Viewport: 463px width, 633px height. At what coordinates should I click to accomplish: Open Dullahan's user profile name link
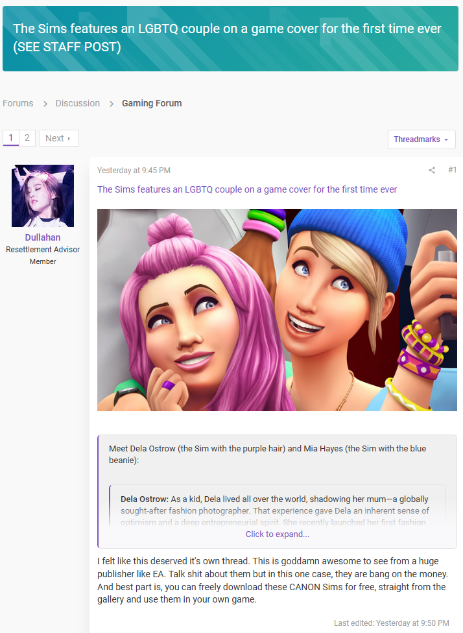(x=43, y=237)
